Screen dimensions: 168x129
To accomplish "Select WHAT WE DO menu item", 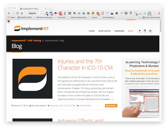I will click(x=104, y=31).
